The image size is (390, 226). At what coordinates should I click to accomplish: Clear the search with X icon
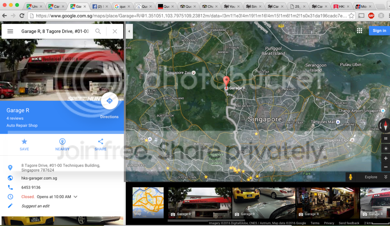click(x=115, y=31)
